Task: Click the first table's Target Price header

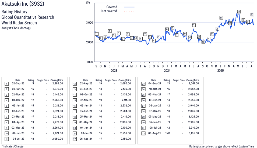Action: click(43, 80)
